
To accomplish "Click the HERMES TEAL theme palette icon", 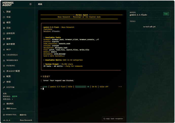I will point(4,115).
